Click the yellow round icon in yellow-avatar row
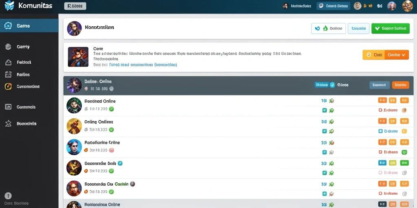The width and height of the screenshot is (417, 208). click(x=404, y=131)
